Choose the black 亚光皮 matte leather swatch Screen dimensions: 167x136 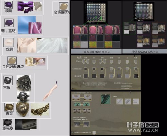tap(7, 123)
